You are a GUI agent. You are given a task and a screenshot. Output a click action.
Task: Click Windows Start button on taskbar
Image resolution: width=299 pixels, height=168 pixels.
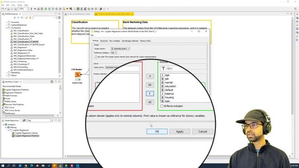pyautogui.click(x=3, y=166)
